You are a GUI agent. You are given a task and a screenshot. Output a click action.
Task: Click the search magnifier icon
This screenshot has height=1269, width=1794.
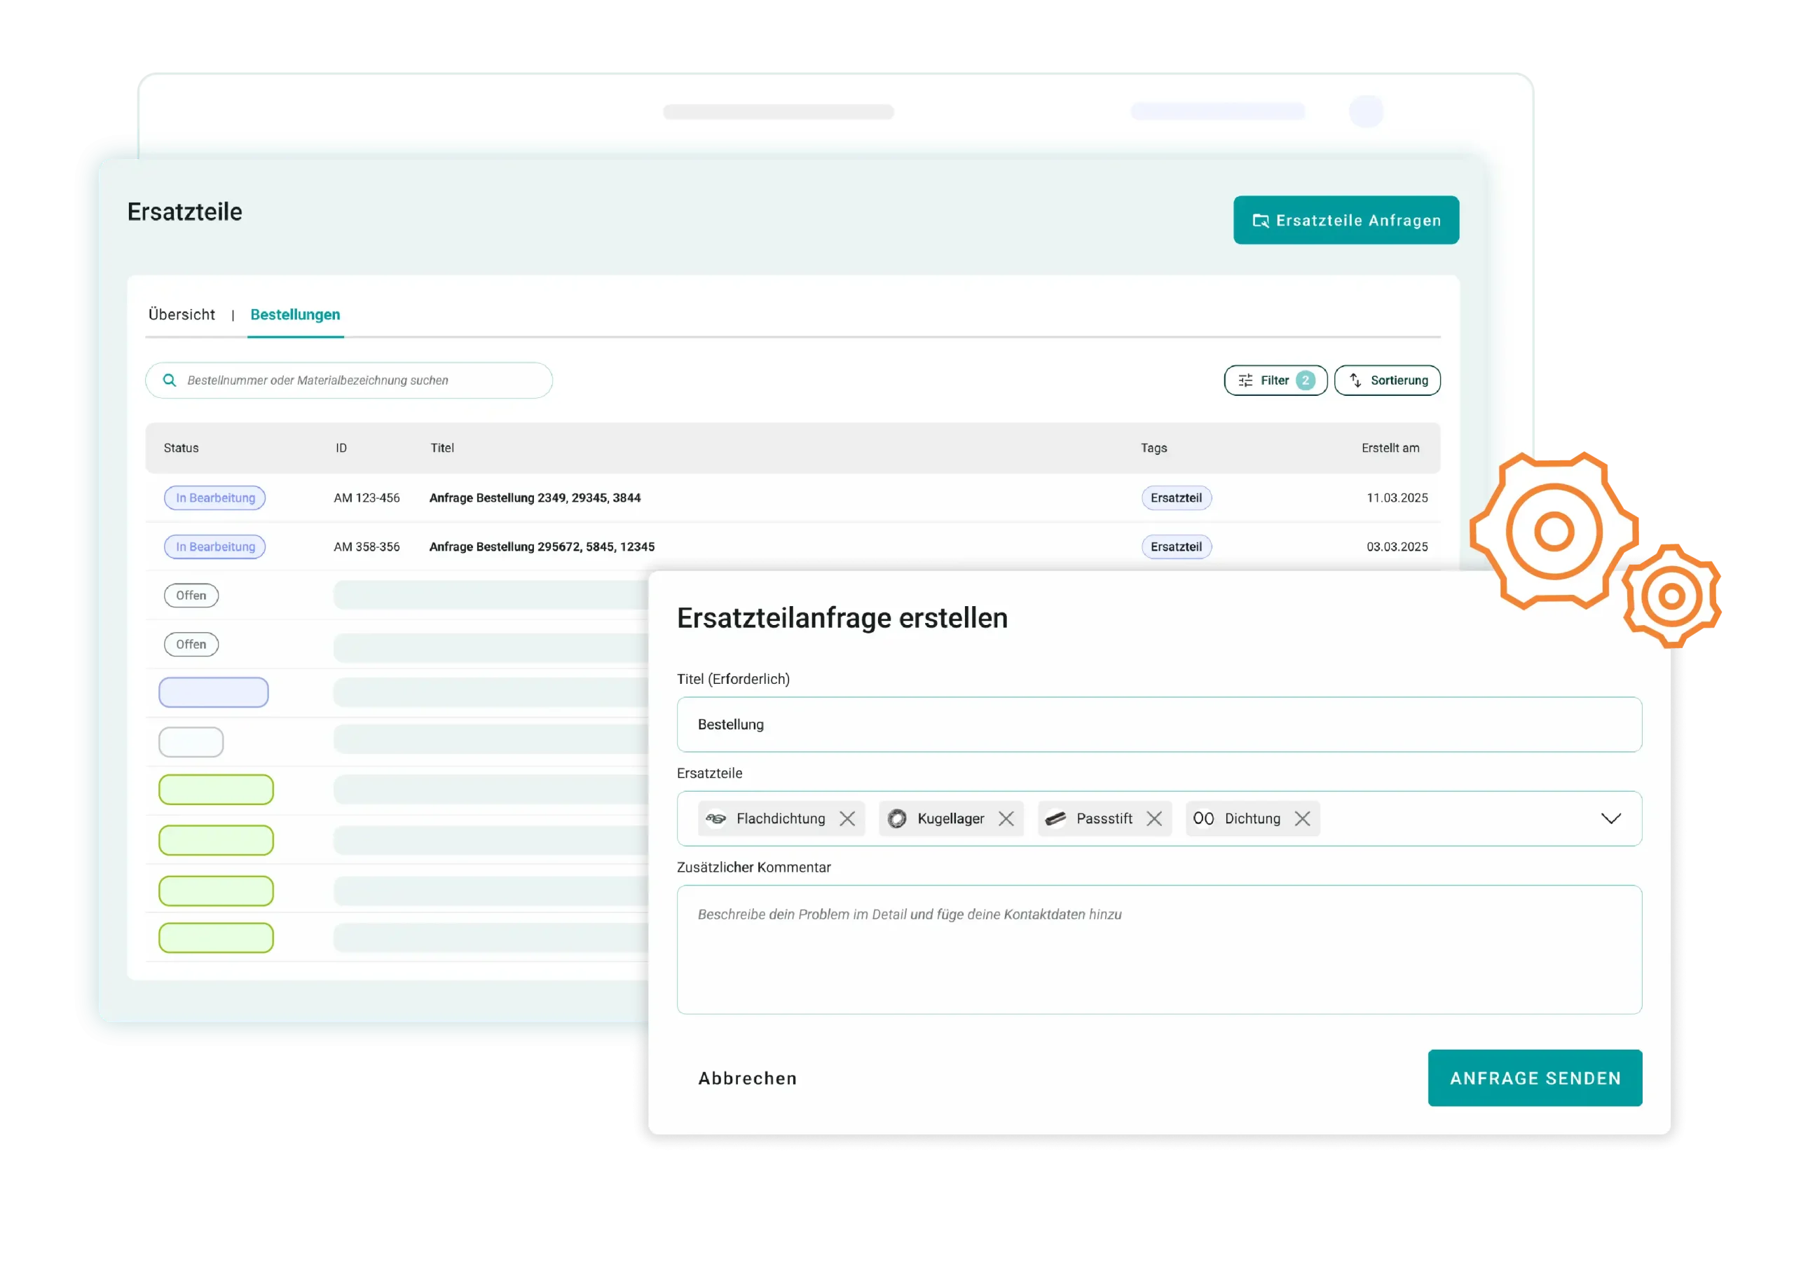point(169,380)
